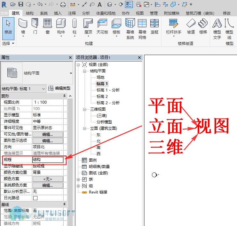Select the Floor tool
This screenshot has width=237, height=226.
point(116,27)
